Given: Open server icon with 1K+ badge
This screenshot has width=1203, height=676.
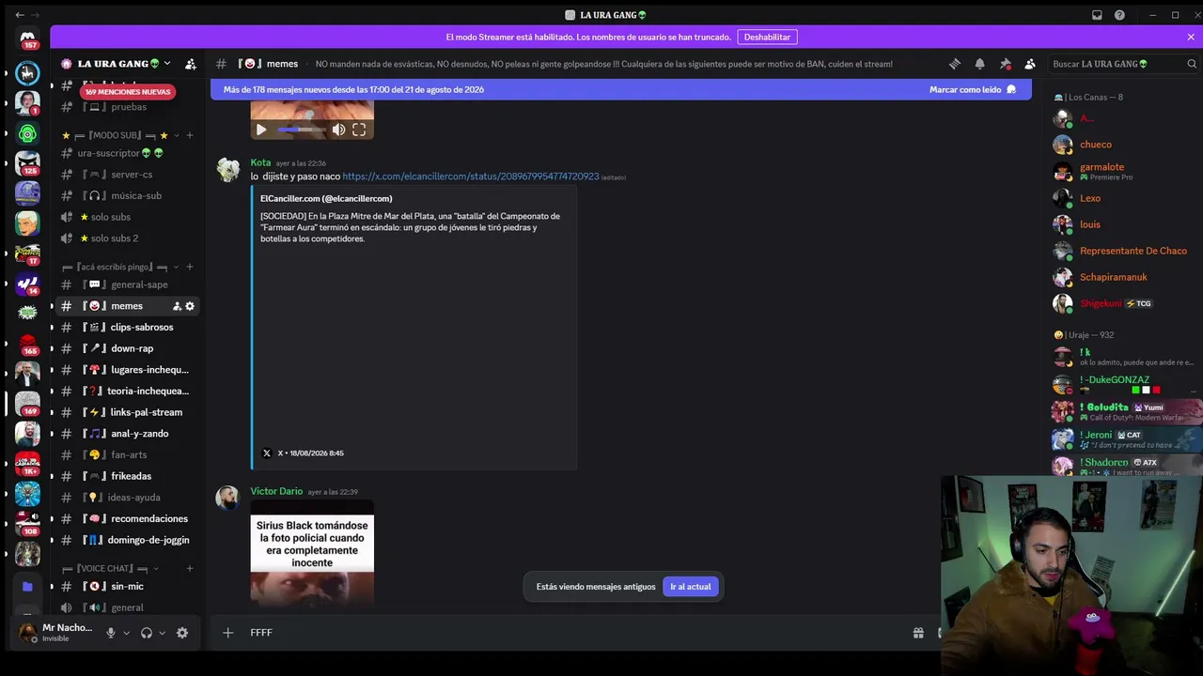Looking at the screenshot, I should tap(27, 463).
